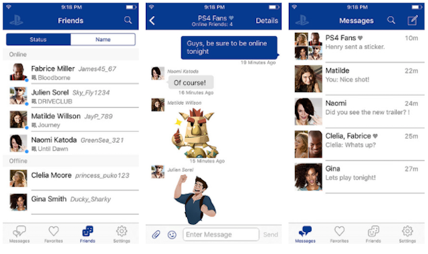Open Settings tab in Messages screen bar
Viewport: 428px width, 254px height.
[x=407, y=234]
